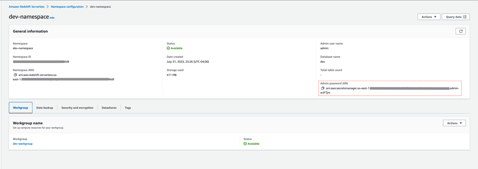This screenshot has width=478, height=169.
Task: Open the Namespace configuration breadcrumb link
Action: coord(67,7)
